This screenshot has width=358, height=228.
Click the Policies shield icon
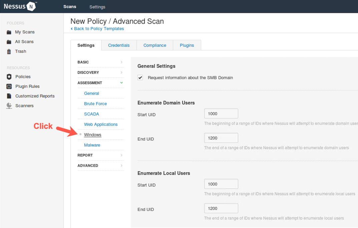(x=9, y=77)
